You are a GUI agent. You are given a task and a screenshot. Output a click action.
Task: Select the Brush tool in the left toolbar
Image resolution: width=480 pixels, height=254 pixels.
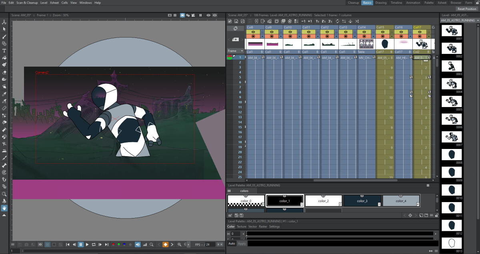[x=4, y=36]
